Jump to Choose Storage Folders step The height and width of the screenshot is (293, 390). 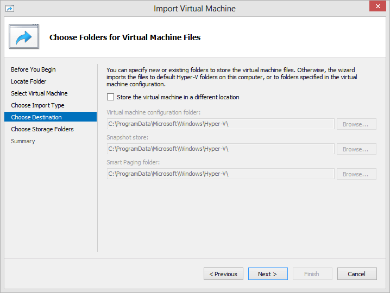(42, 129)
